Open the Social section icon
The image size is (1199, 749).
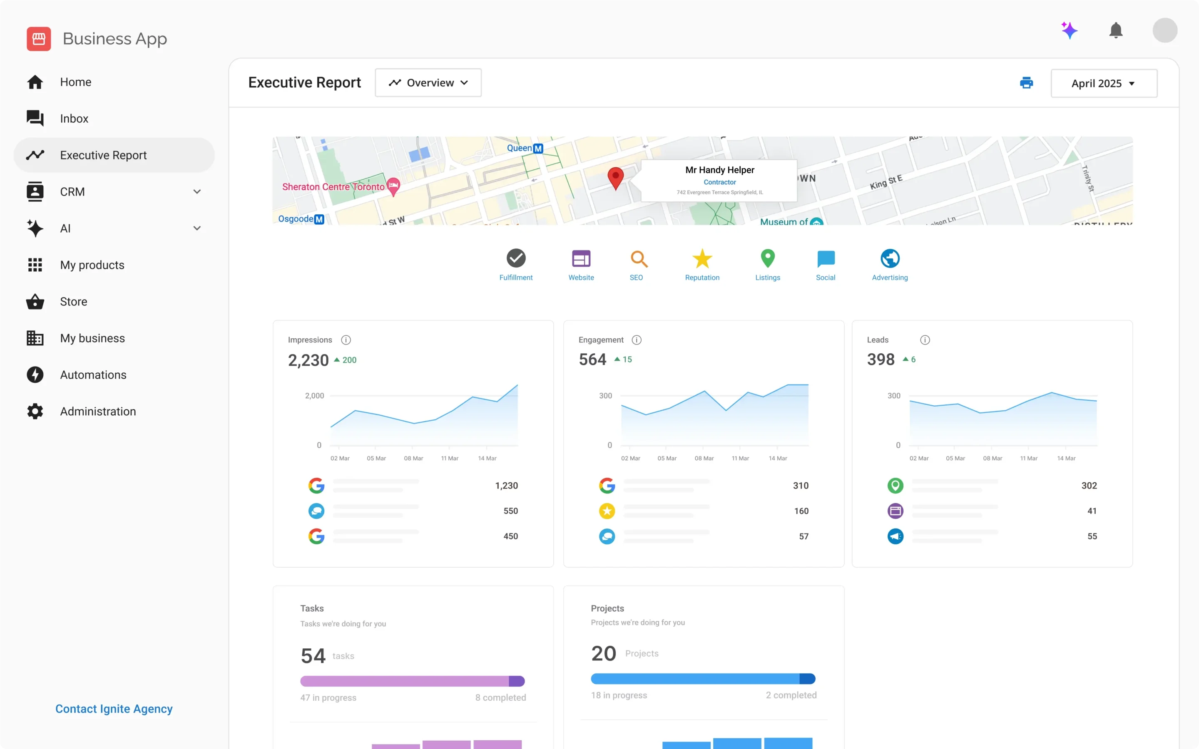(824, 259)
